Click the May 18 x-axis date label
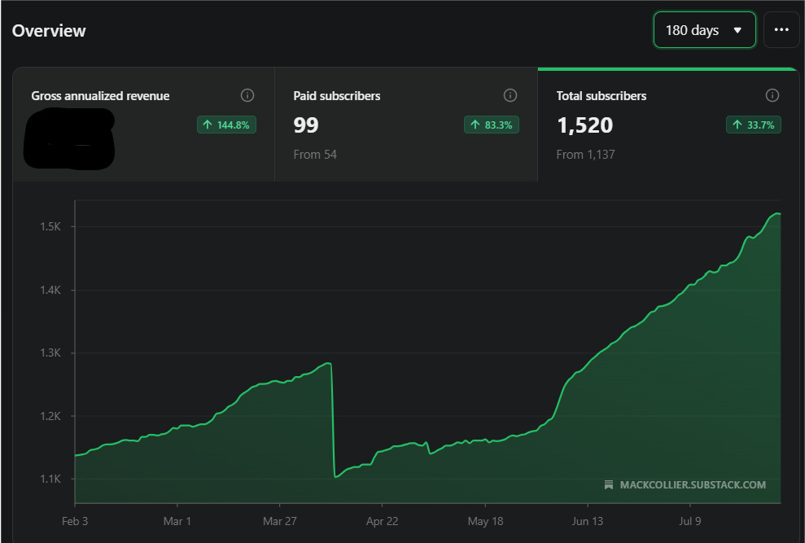This screenshot has width=805, height=543. point(485,521)
